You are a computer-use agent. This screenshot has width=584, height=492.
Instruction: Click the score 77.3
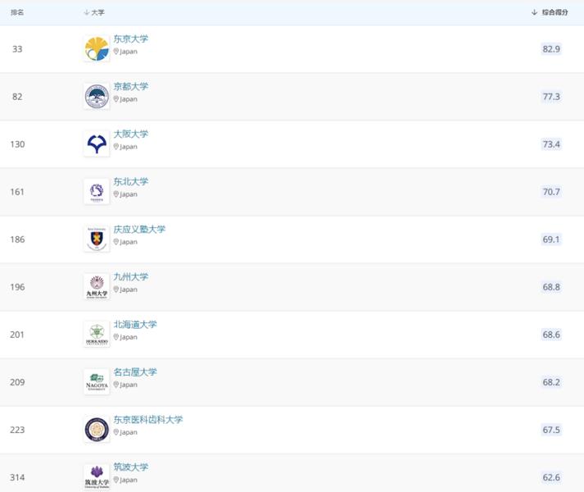click(551, 97)
